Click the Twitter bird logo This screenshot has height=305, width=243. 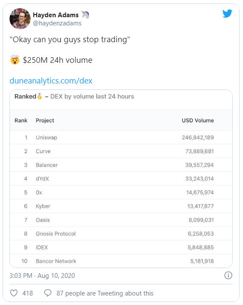tap(227, 14)
